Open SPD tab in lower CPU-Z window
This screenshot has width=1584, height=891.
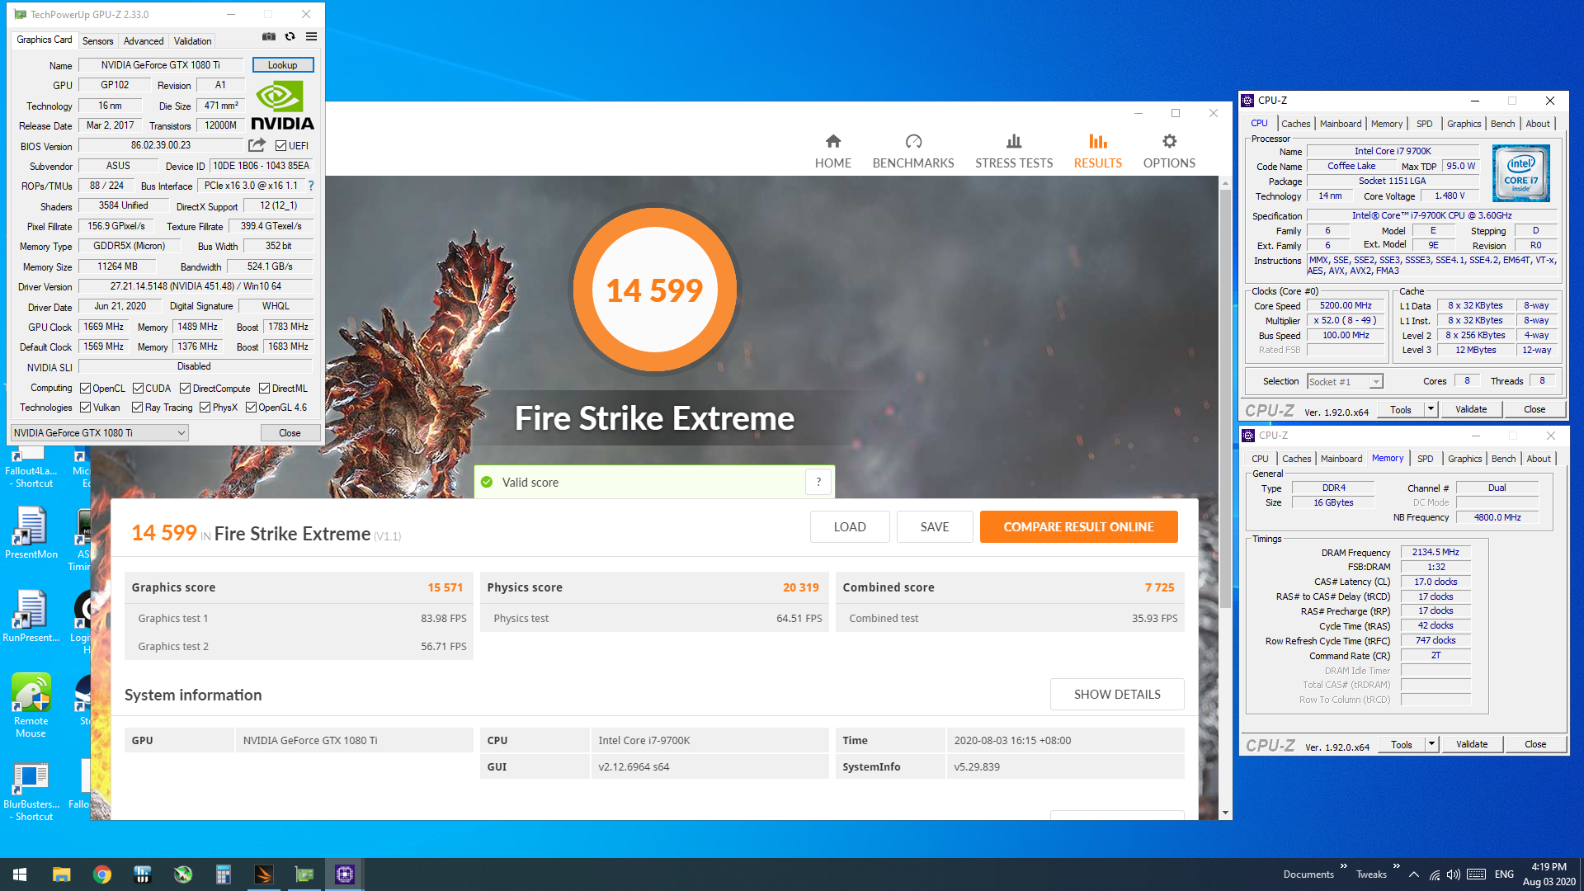(x=1425, y=459)
